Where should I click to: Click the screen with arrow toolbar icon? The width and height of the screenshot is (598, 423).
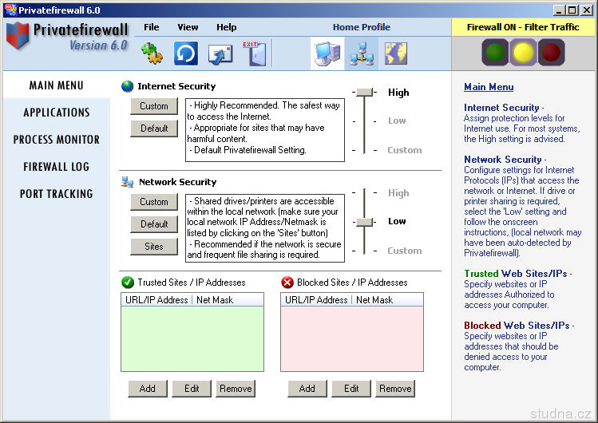[220, 54]
